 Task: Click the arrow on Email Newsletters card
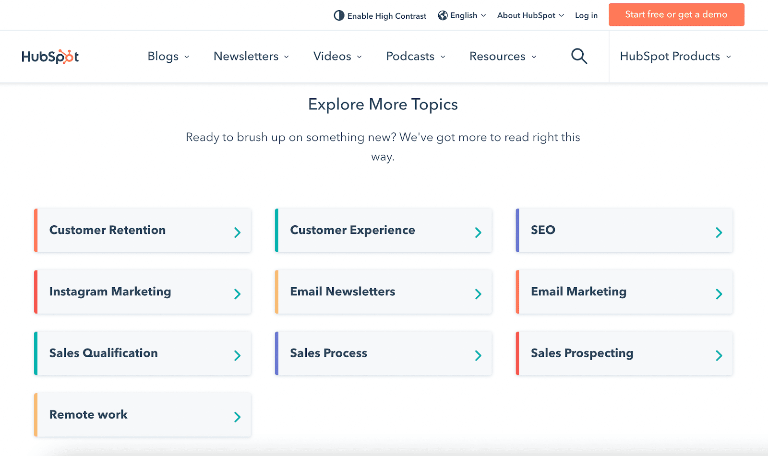tap(478, 294)
